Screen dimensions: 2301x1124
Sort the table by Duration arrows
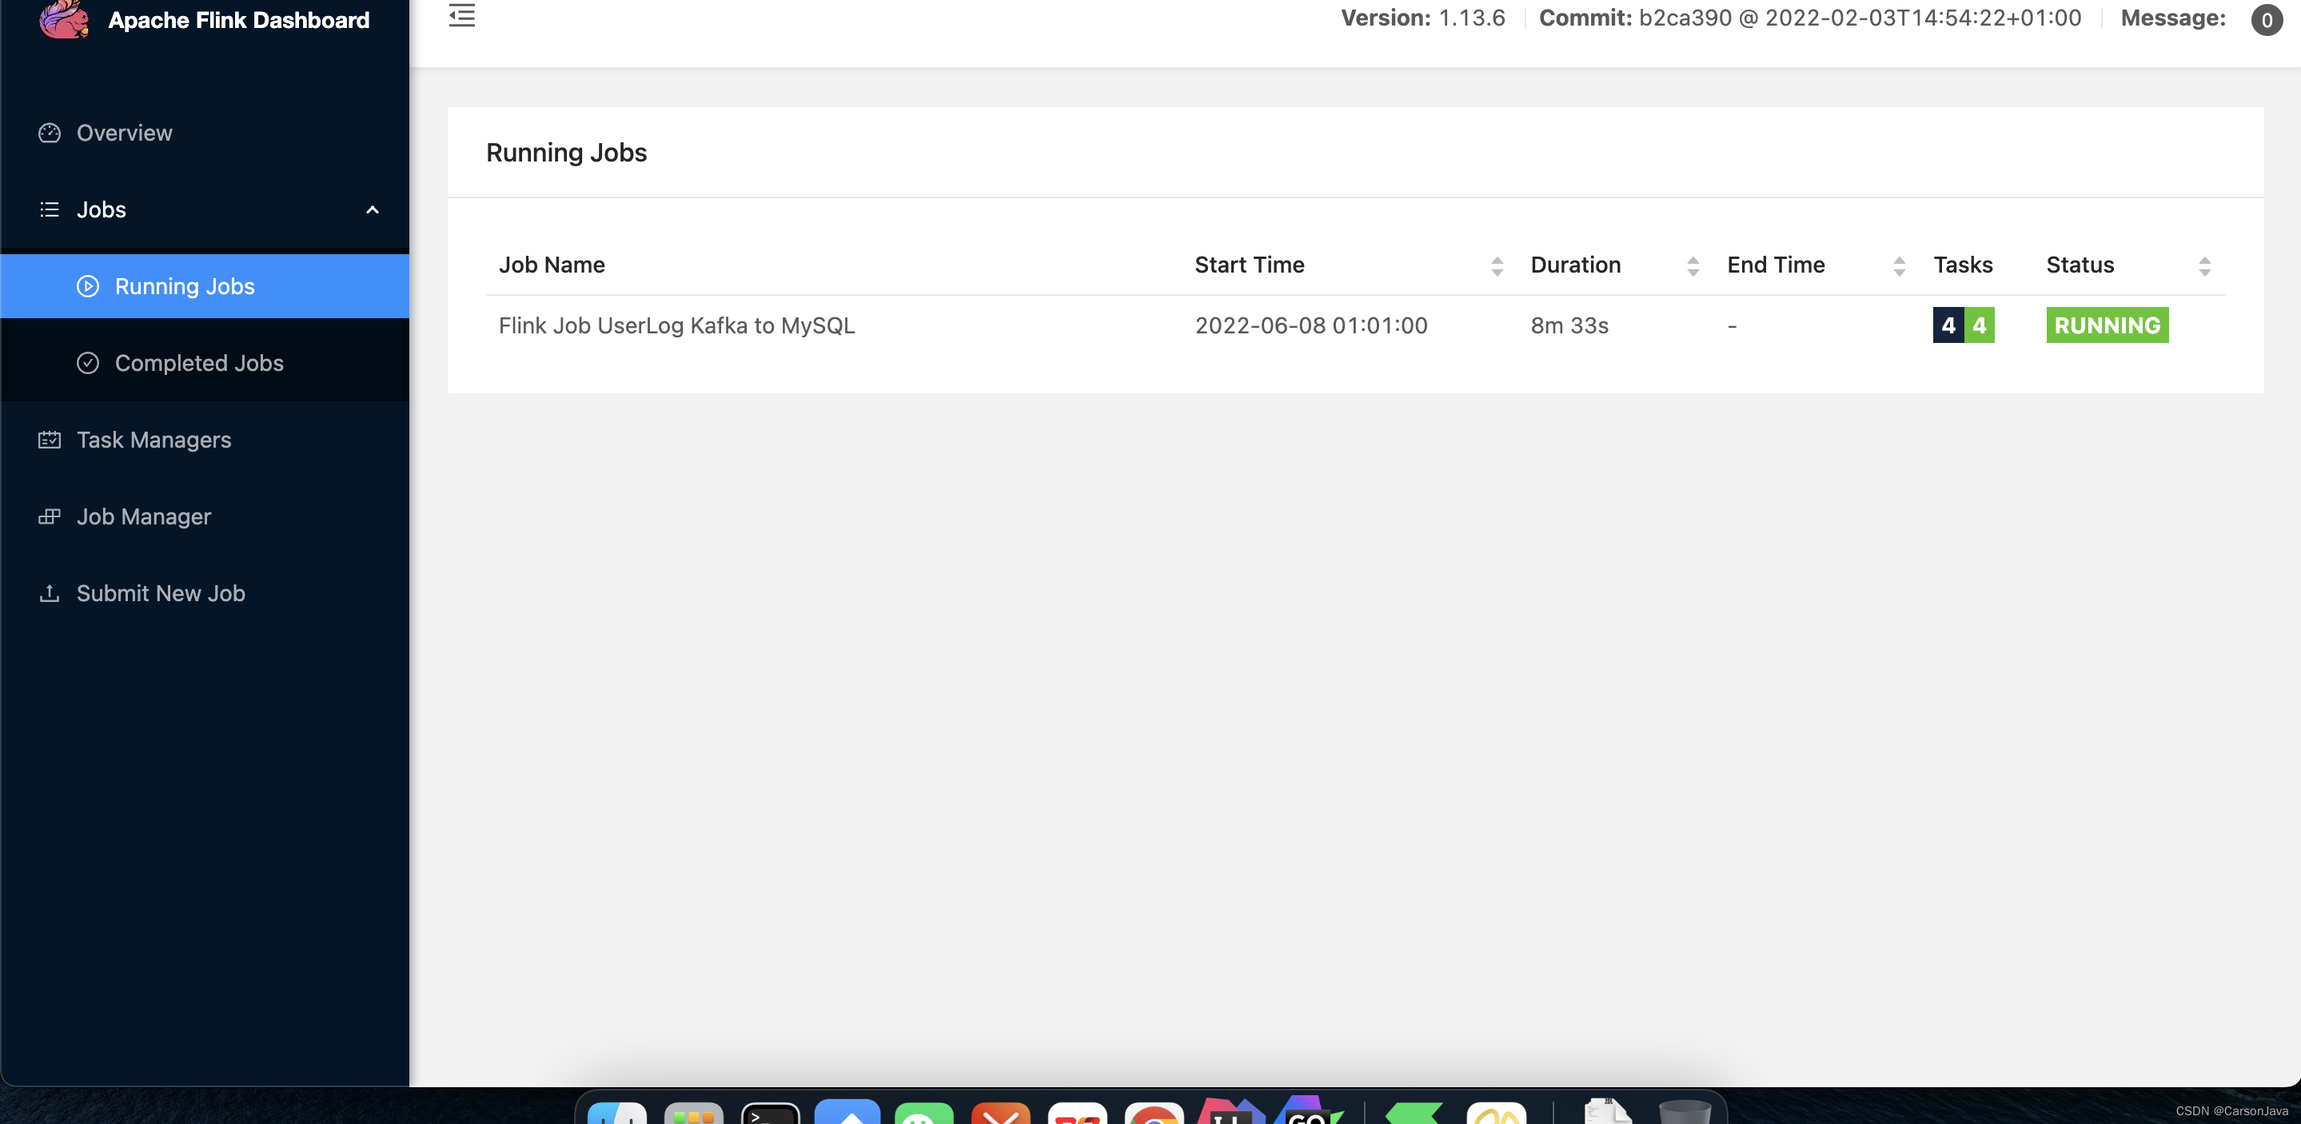pos(1693,265)
